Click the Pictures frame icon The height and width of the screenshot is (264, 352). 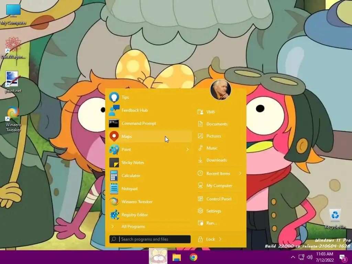tap(200, 136)
